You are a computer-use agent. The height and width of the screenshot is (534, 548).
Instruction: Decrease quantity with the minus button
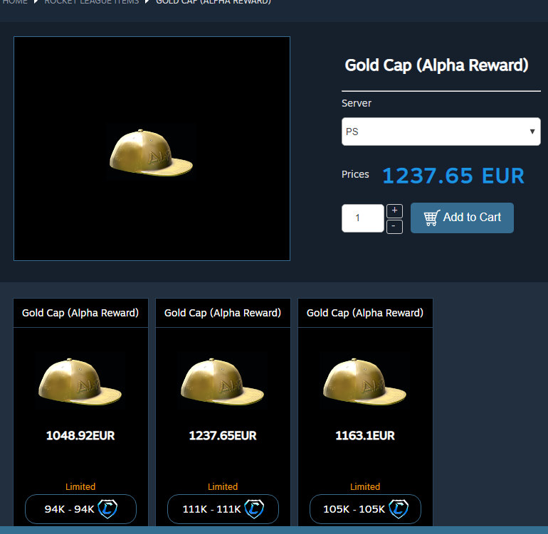coord(394,227)
